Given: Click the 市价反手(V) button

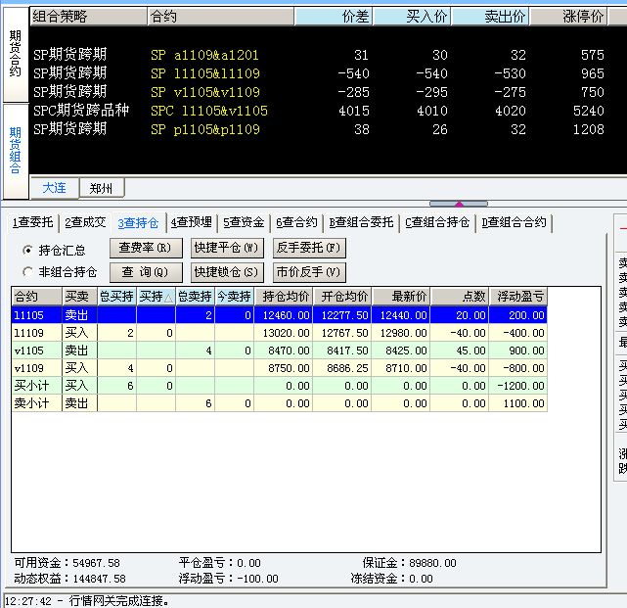Looking at the screenshot, I should tap(309, 272).
